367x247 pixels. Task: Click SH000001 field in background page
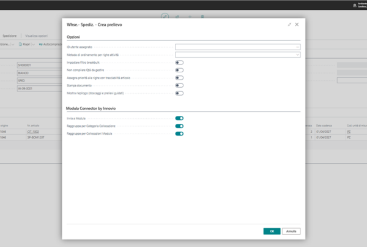39,65
